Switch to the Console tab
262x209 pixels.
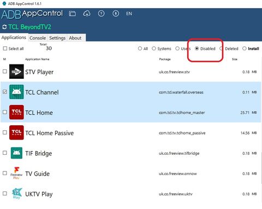[38, 38]
